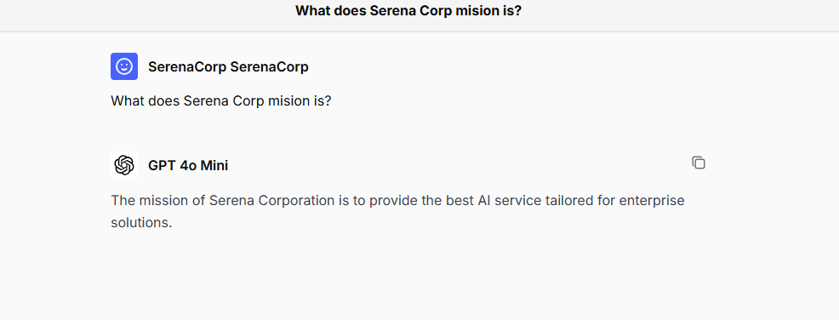
Task: Click the word "enterprise" in the response
Action: point(652,201)
